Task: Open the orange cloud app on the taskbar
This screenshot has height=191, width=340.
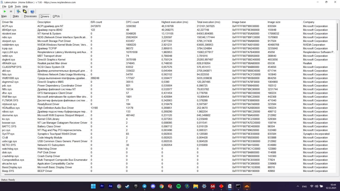Action: [x=246, y=186]
